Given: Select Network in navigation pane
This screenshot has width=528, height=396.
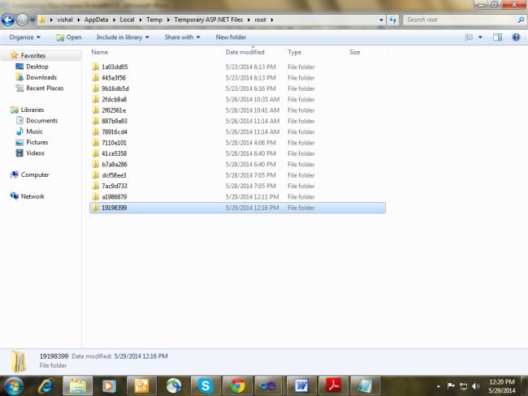Looking at the screenshot, I should click(32, 196).
